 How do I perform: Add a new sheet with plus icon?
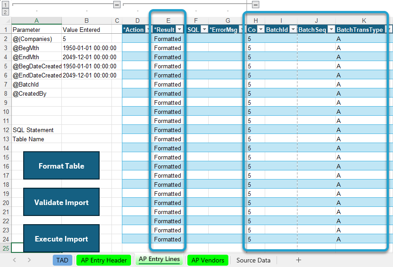coord(298,260)
